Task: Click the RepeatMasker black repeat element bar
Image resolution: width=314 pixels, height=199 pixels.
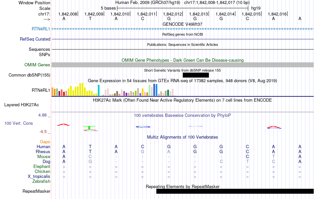Action: [235, 191]
